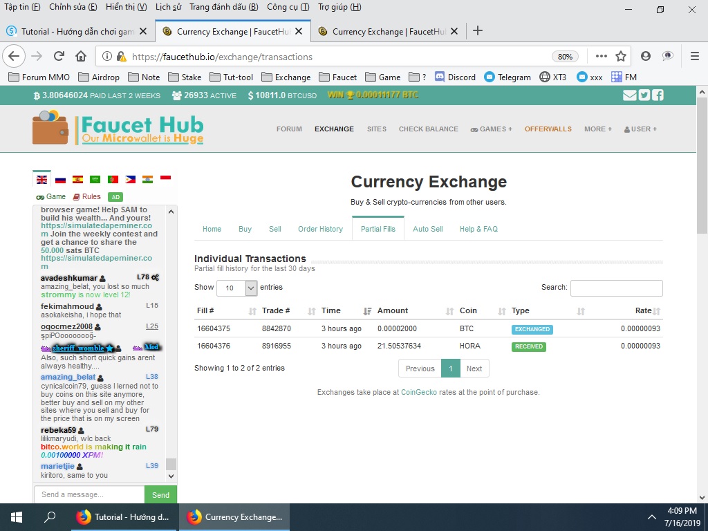Open Lịch sử (History) menu
Image resolution: width=708 pixels, height=531 pixels.
[168, 7]
